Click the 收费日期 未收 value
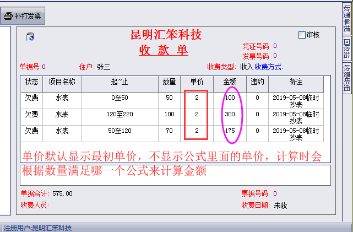 click(280, 206)
